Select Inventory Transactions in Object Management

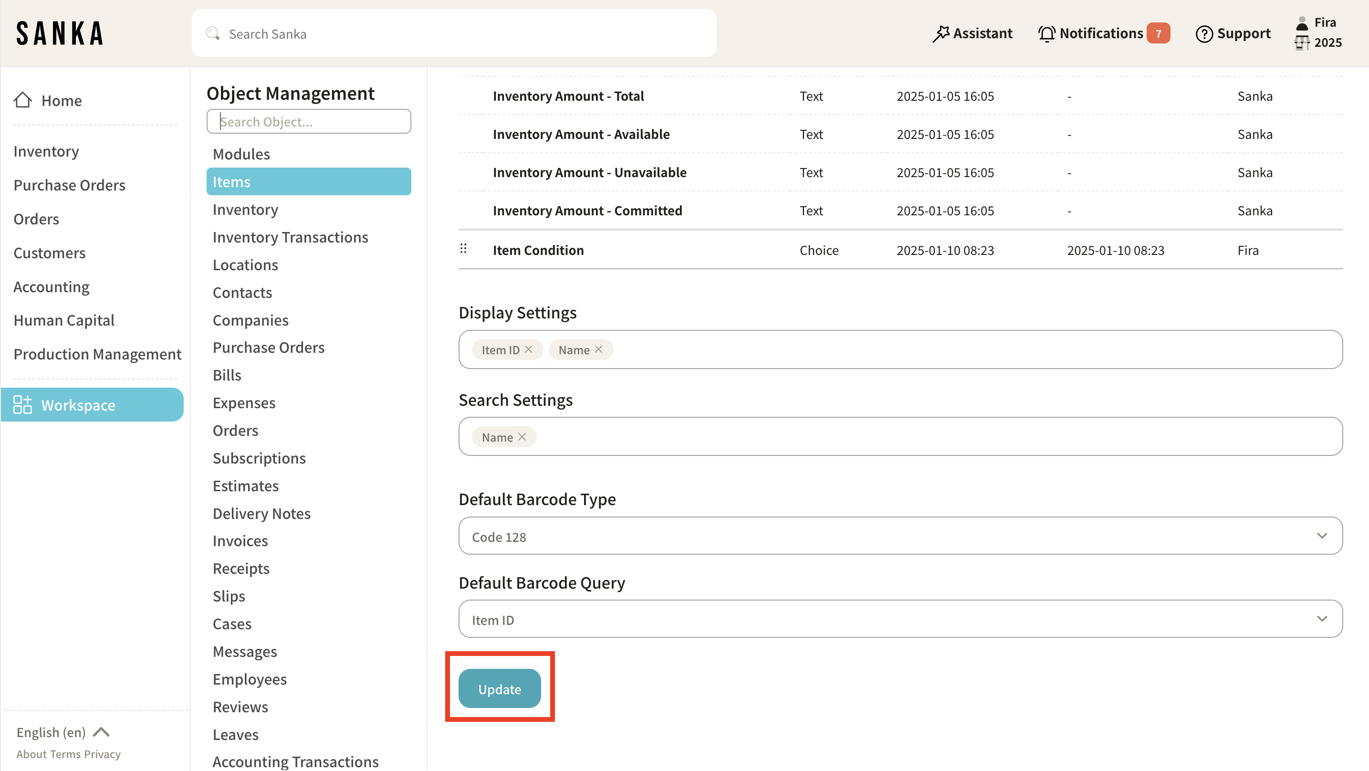click(x=290, y=237)
